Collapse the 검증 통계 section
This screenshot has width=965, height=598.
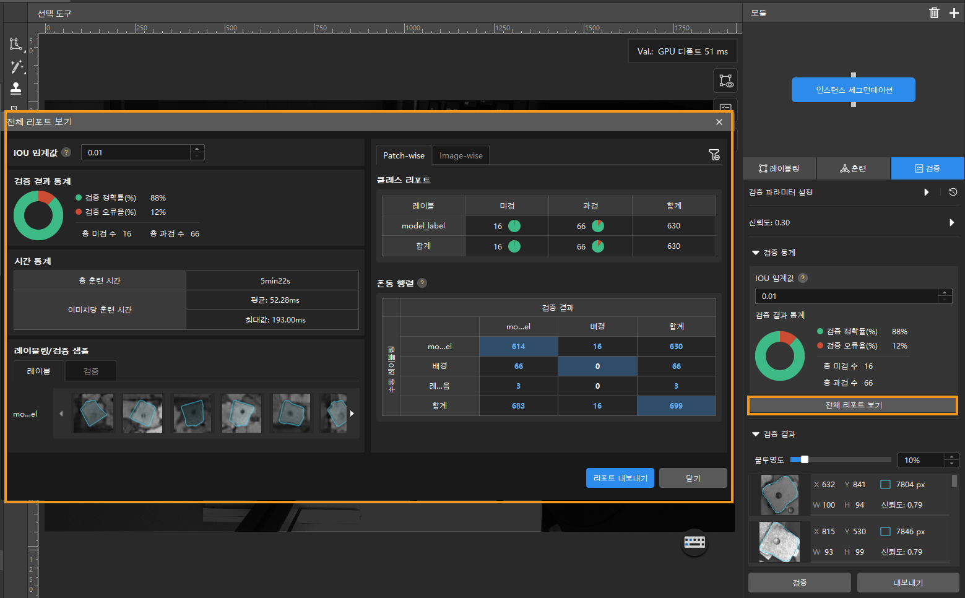pos(755,253)
